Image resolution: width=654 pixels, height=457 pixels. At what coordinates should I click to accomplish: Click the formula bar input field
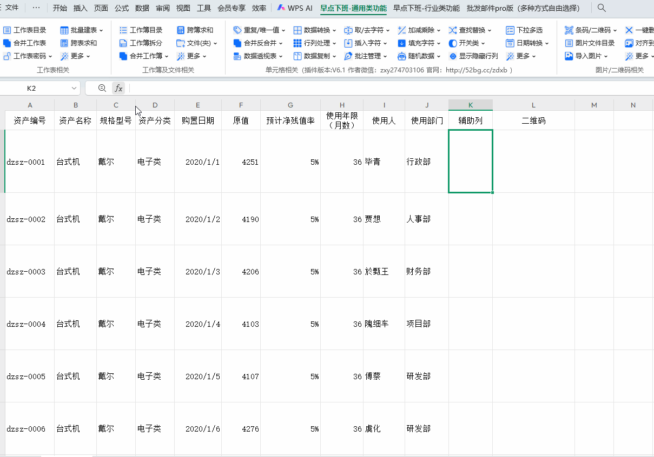379,88
